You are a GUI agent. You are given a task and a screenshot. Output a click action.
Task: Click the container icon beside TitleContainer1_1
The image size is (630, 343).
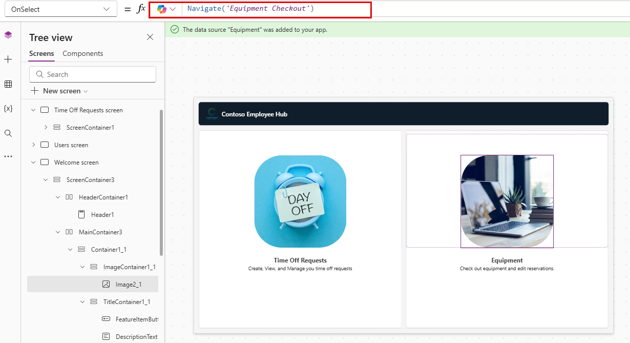(94, 302)
